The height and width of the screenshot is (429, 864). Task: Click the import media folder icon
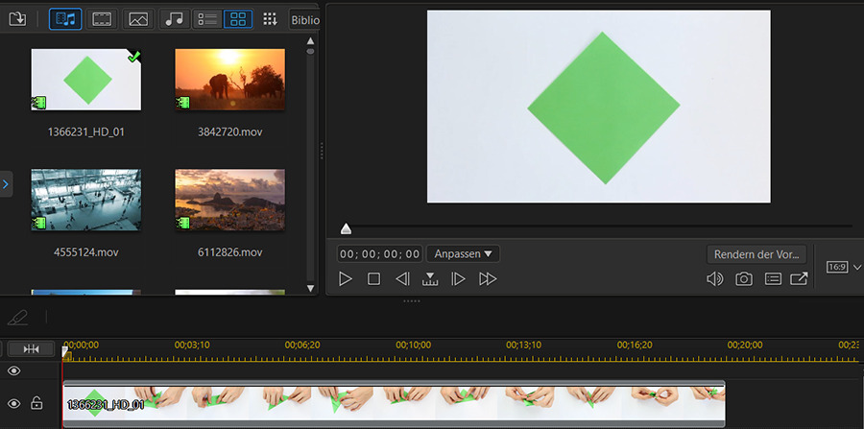(17, 19)
